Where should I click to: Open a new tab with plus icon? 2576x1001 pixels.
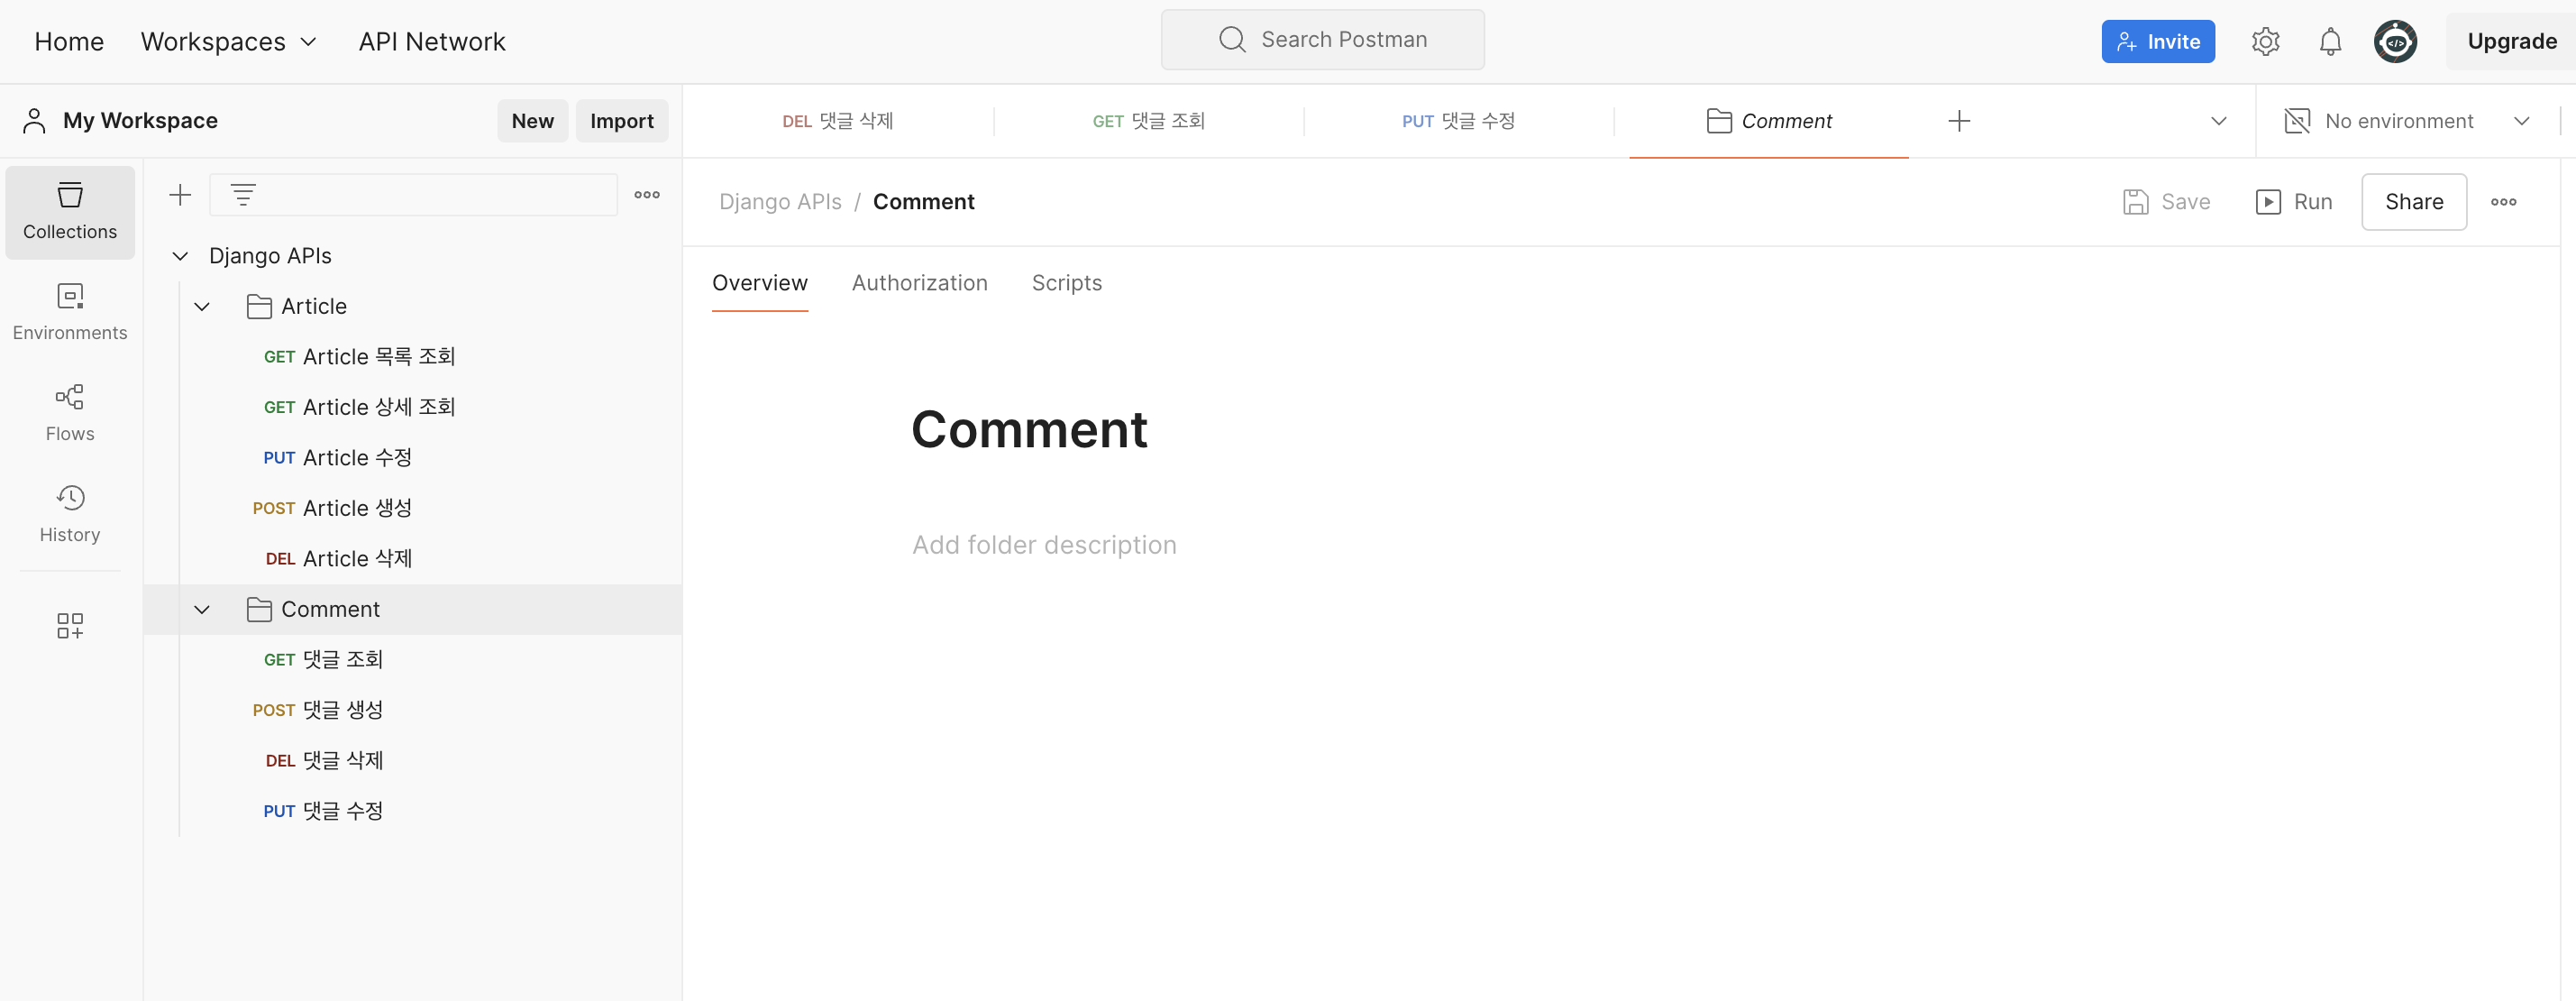1959,121
